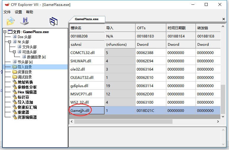This screenshot has height=150, width=229.
Task: Collapse the 文件: GamePlaza.exe root node
Action: (x=5, y=32)
